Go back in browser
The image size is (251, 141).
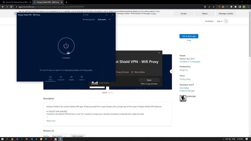[x=3, y=7]
